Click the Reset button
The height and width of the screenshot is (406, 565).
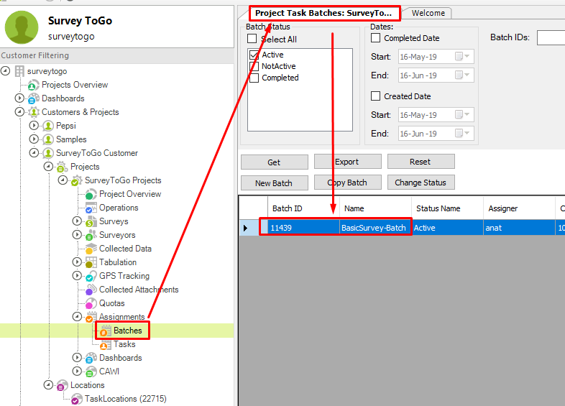pos(421,162)
